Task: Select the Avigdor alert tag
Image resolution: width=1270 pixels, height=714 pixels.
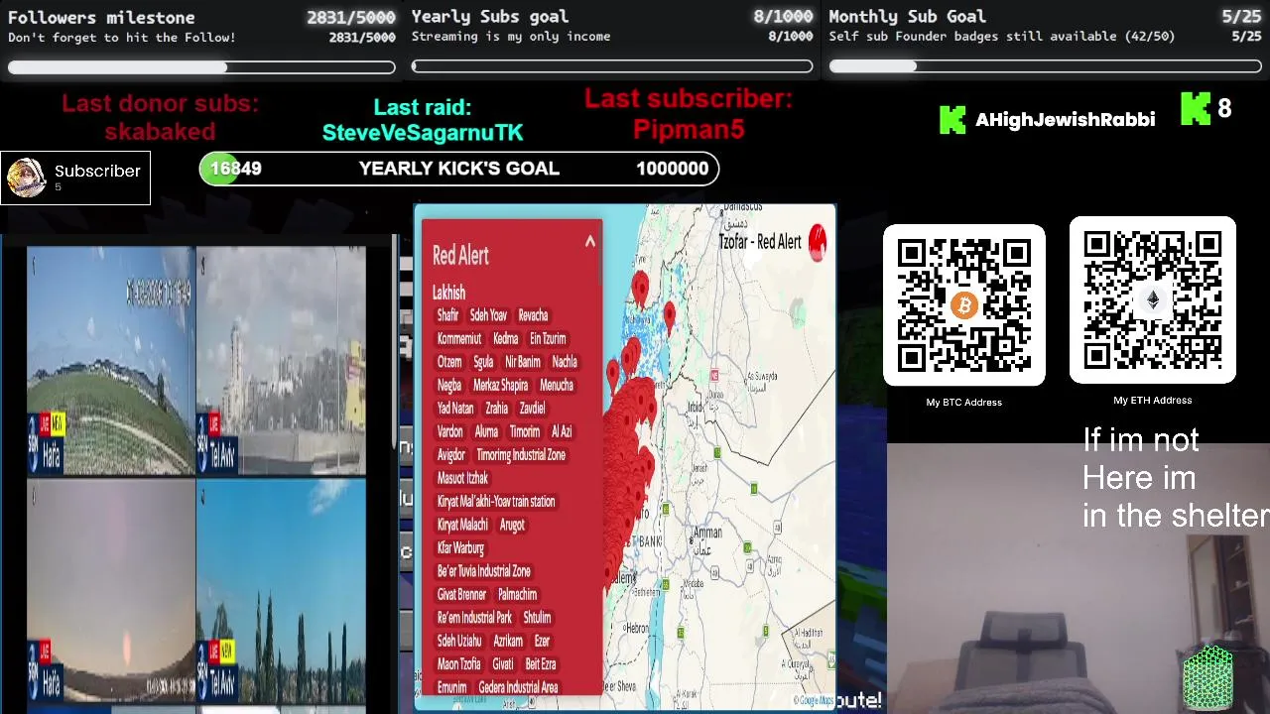Action: 451,455
